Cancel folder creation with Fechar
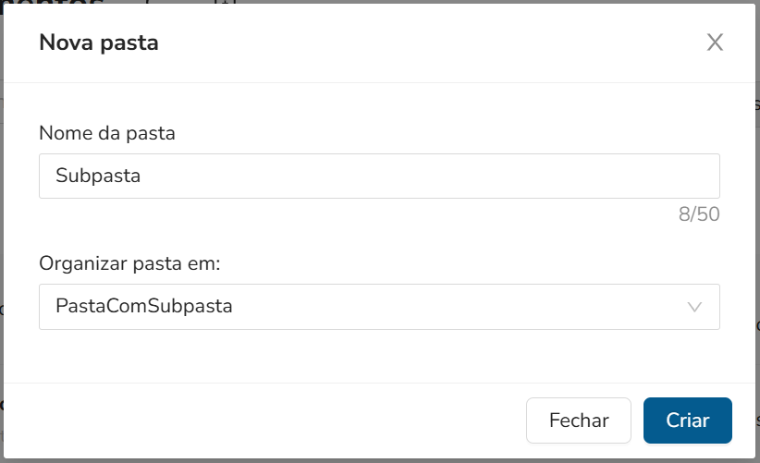 [x=579, y=420]
